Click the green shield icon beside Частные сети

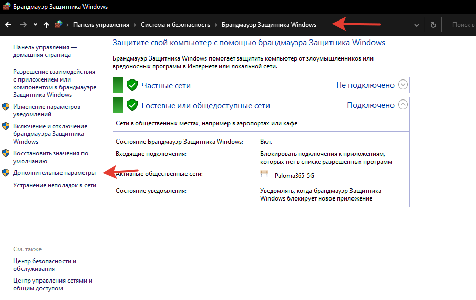(132, 85)
